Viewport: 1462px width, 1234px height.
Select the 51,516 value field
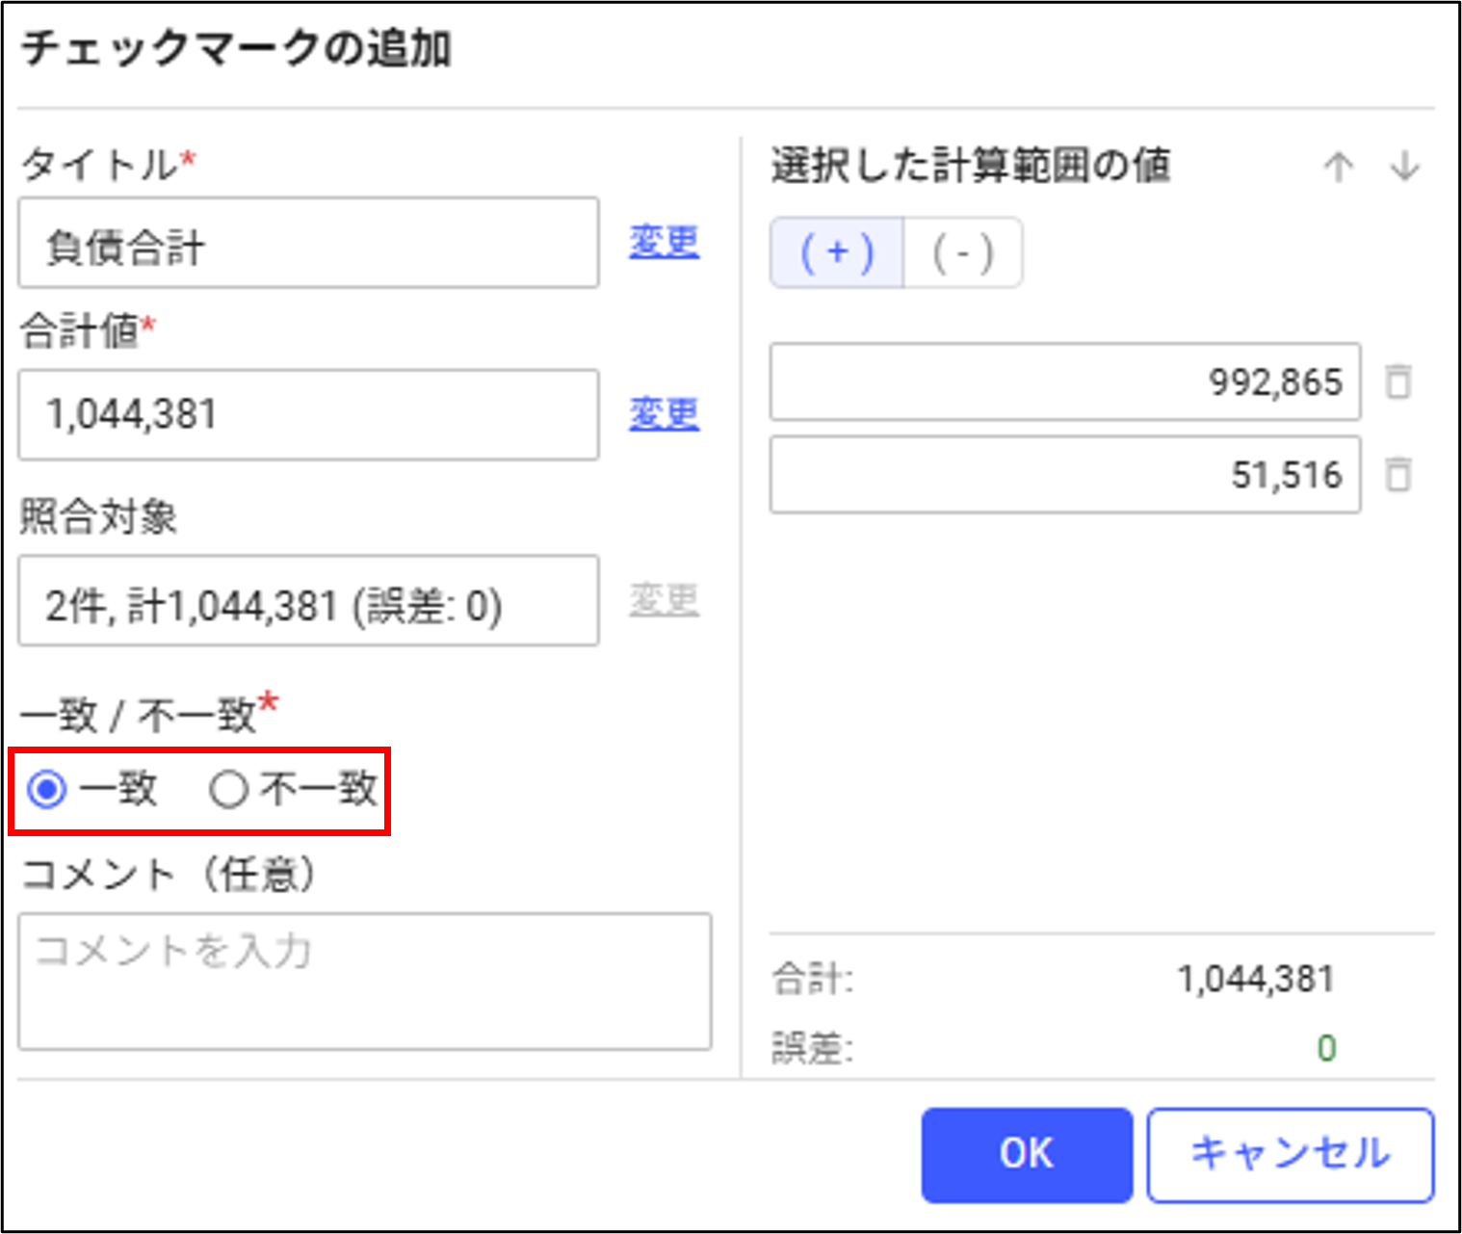coord(1065,474)
